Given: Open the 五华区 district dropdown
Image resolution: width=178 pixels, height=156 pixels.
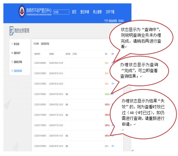Looking at the screenshot, I should pos(61,12).
